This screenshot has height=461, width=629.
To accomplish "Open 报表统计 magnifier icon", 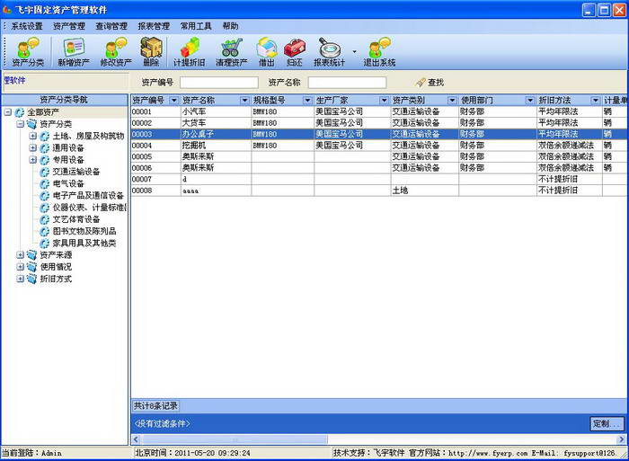I will [330, 52].
